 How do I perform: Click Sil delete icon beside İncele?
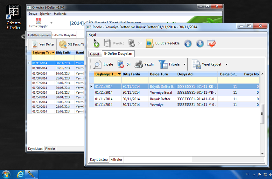(121, 64)
